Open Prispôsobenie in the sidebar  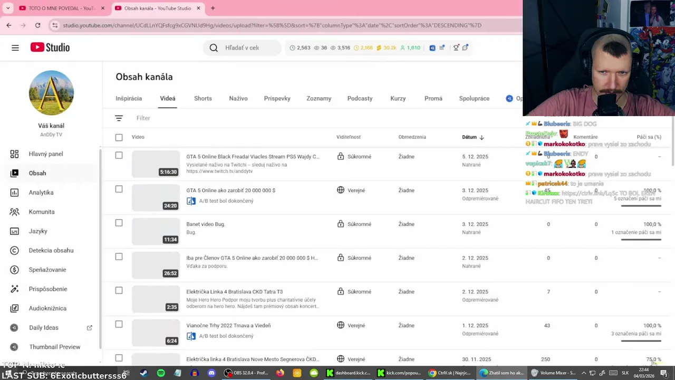(x=48, y=289)
